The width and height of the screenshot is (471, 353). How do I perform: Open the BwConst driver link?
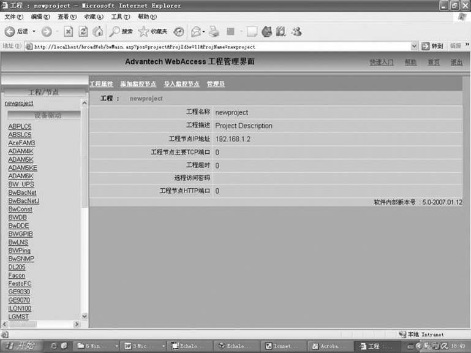click(x=20, y=209)
